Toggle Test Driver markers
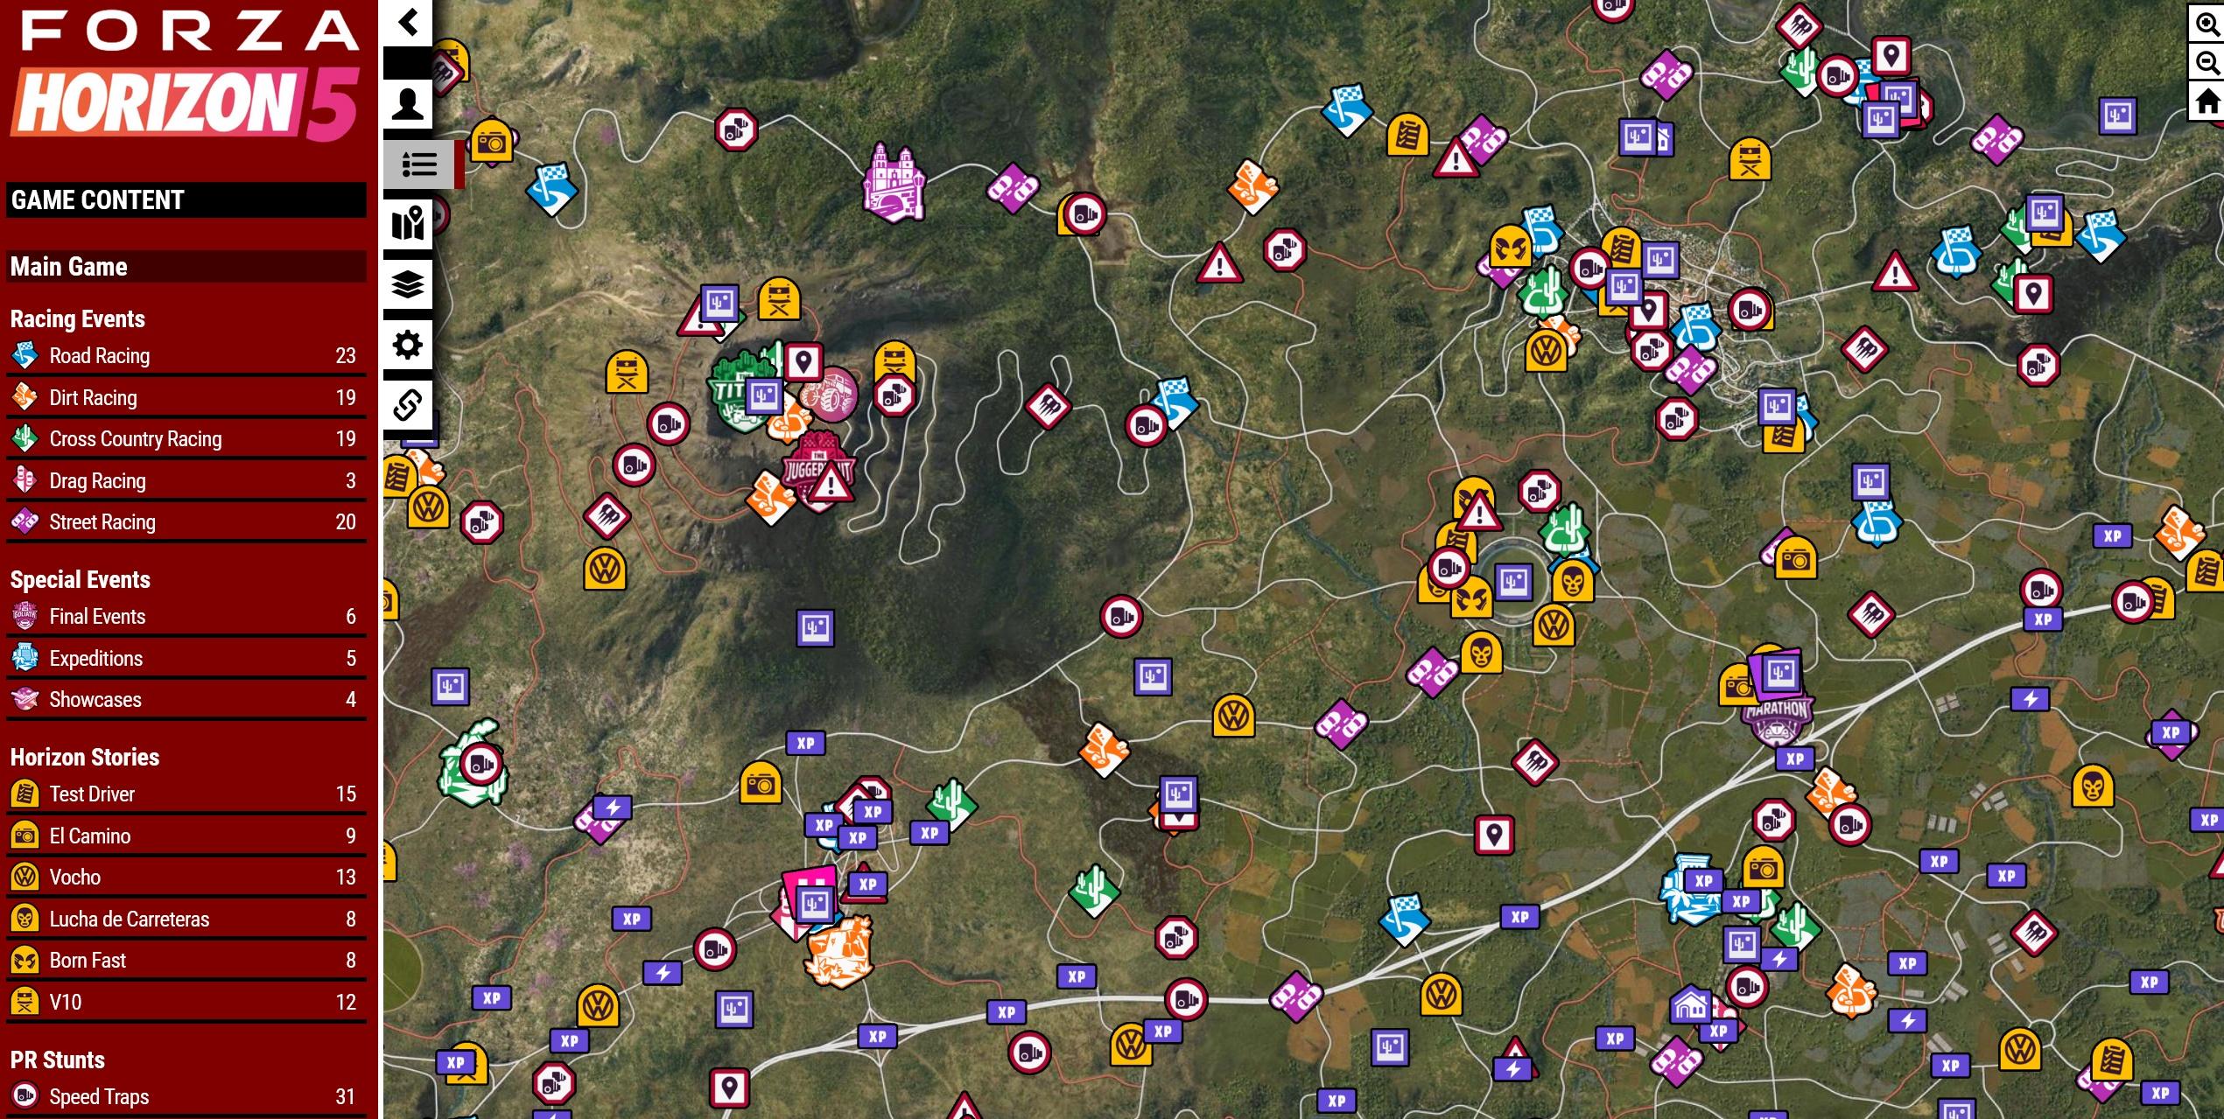The height and width of the screenshot is (1119, 2224). click(186, 794)
